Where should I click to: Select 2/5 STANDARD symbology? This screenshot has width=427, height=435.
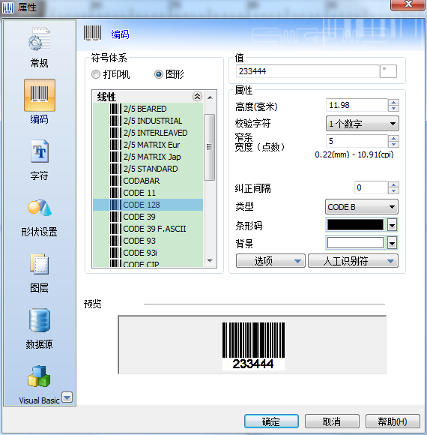pos(148,169)
